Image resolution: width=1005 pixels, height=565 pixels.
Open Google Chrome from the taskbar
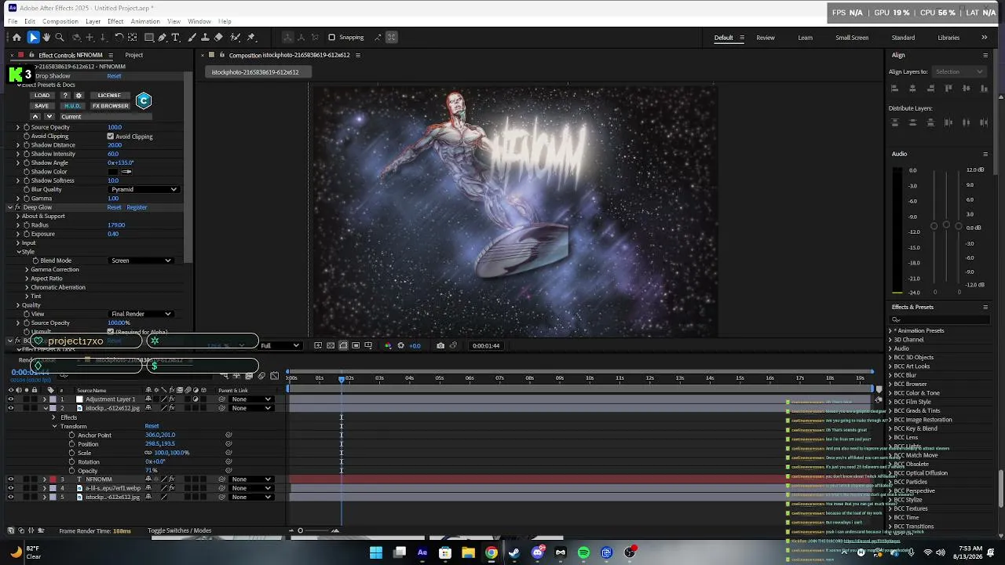tap(491, 552)
